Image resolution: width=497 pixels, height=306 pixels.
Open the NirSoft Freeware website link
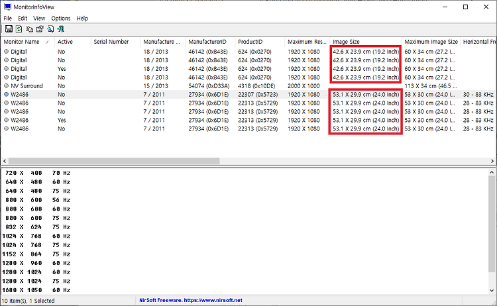190,300
